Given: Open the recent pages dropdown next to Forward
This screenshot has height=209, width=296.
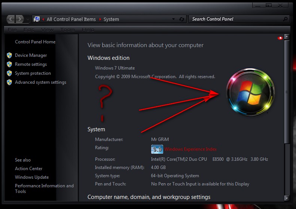Looking at the screenshot, I should [x=28, y=19].
